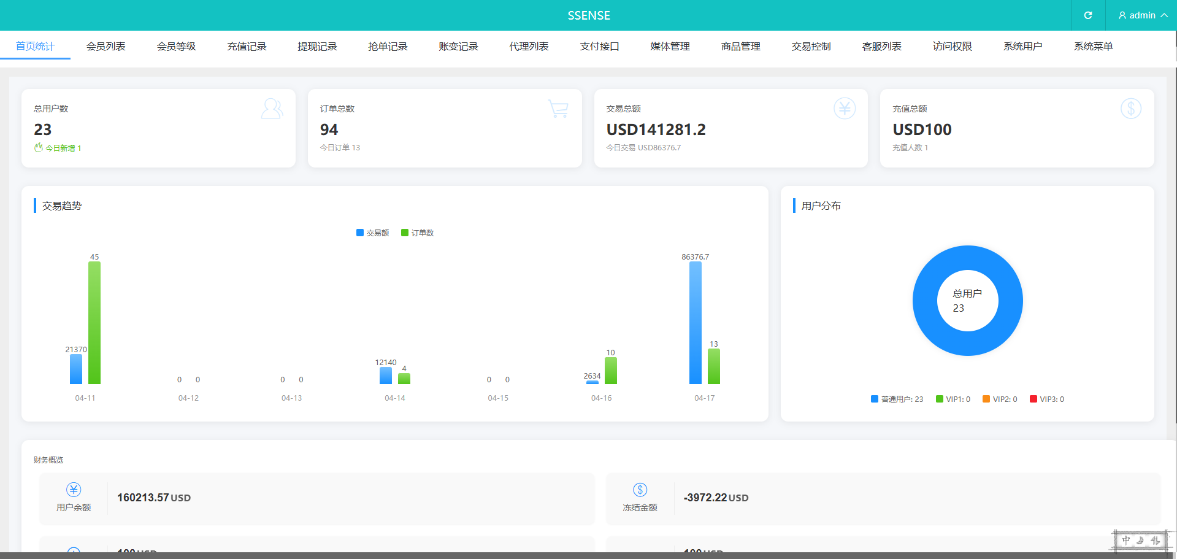This screenshot has width=1177, height=559.
Task: Click the USD141281.2 total value
Action: (656, 129)
